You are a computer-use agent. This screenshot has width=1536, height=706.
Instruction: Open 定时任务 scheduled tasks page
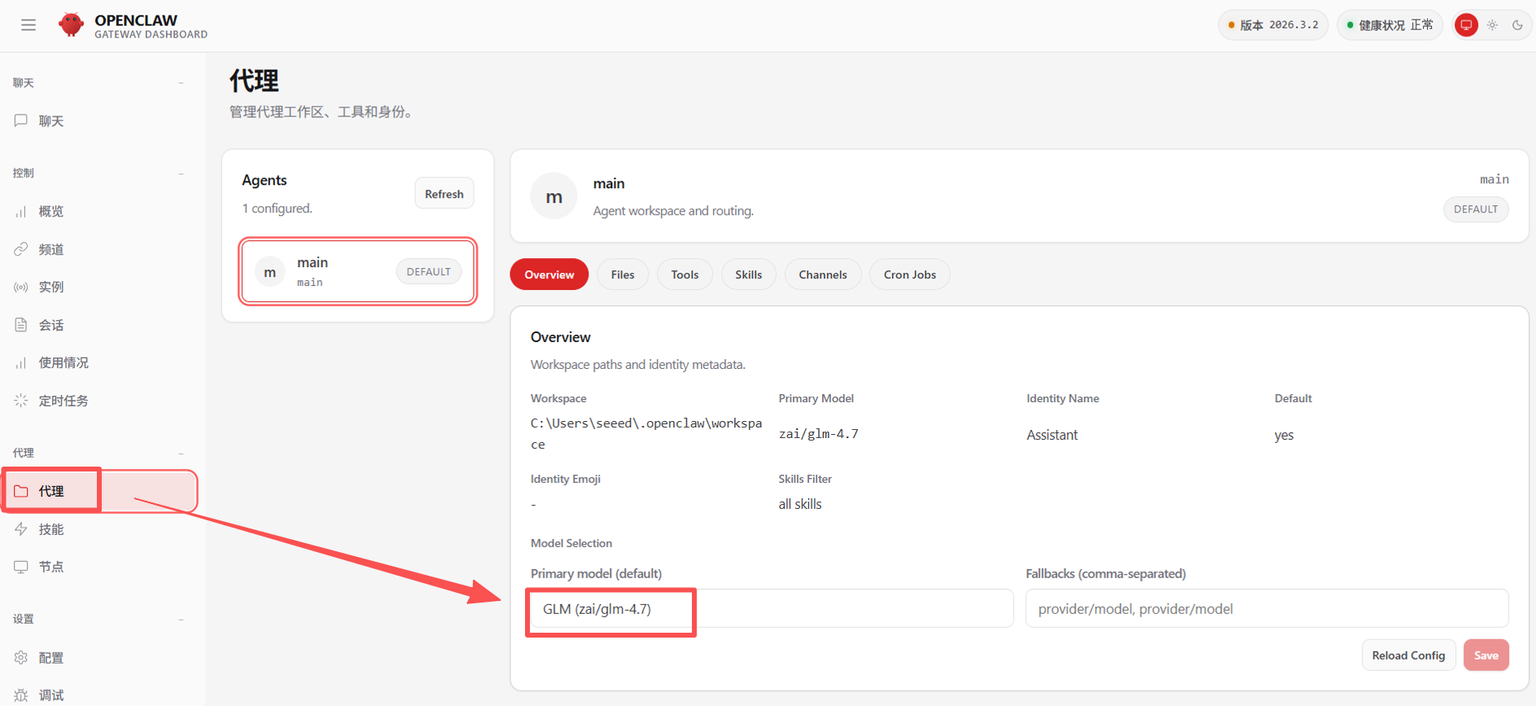63,401
